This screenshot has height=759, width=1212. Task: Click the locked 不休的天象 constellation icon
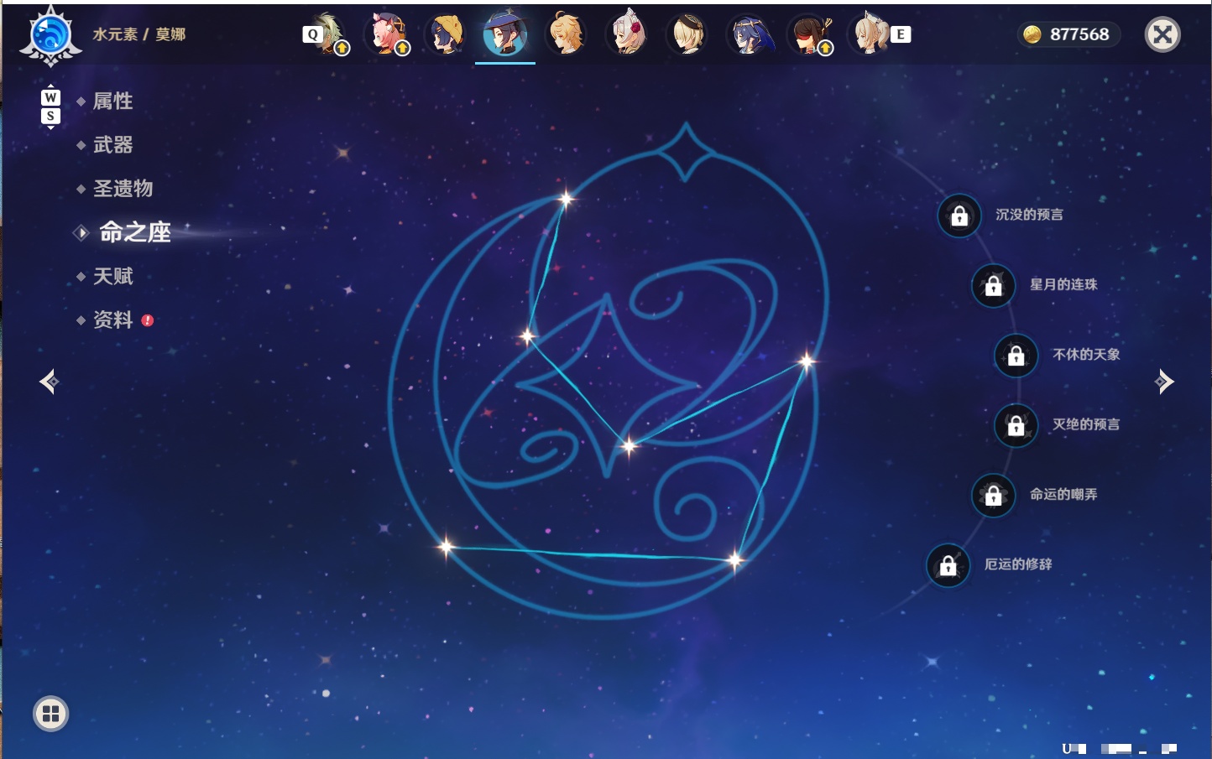[1016, 355]
